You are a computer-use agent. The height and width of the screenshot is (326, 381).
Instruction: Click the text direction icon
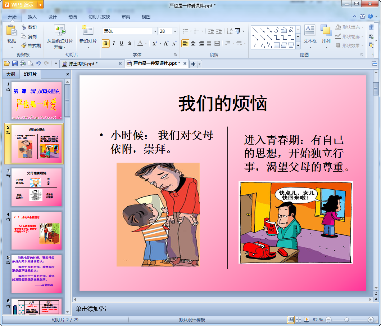(230, 31)
